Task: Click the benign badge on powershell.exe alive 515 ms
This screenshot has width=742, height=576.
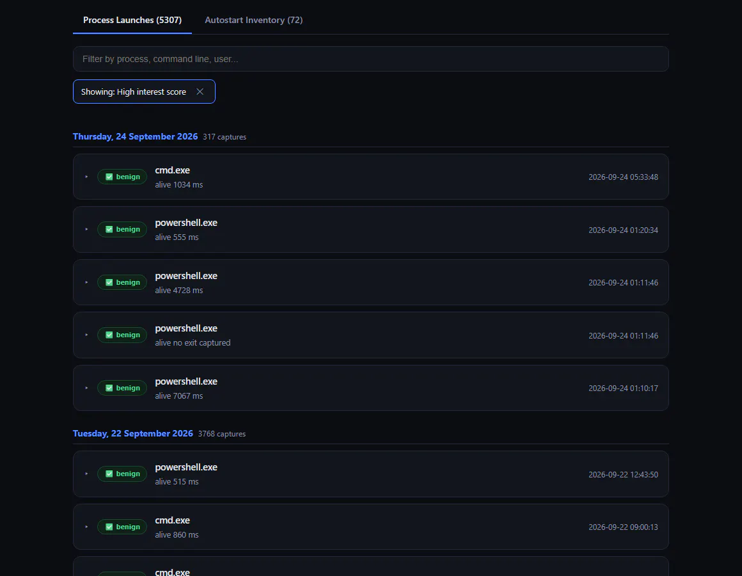Action: (122, 474)
